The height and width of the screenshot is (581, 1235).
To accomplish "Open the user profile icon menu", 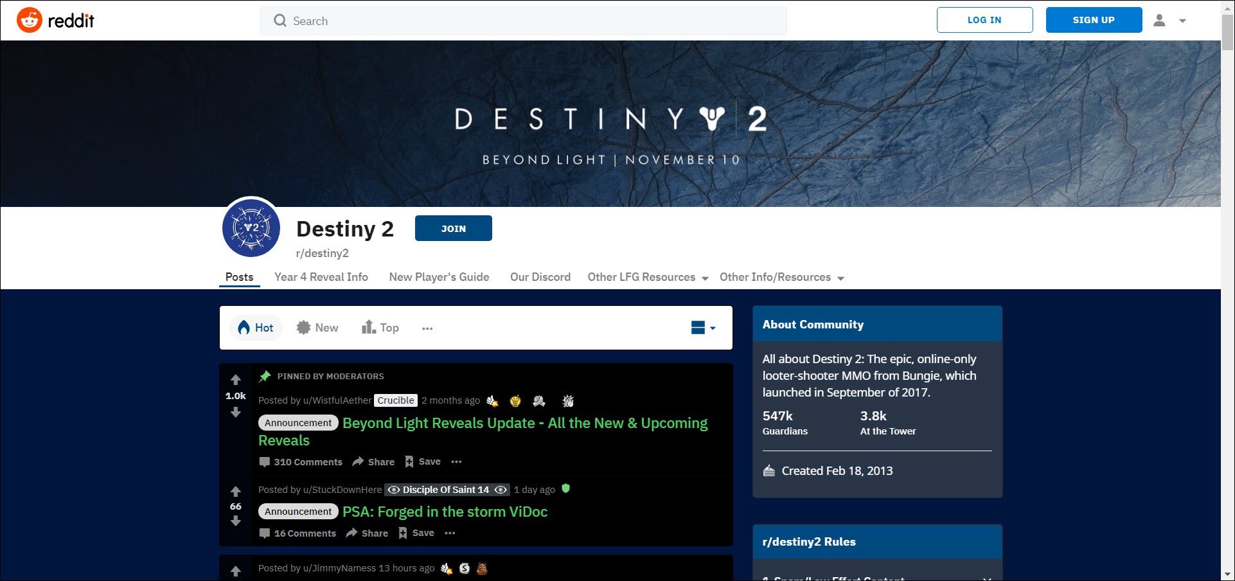I will point(1159,21).
